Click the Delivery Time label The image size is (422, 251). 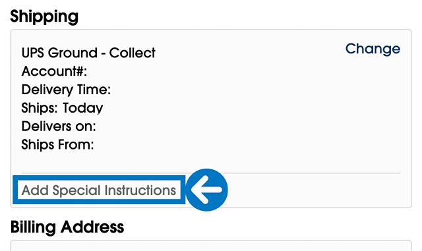point(66,90)
